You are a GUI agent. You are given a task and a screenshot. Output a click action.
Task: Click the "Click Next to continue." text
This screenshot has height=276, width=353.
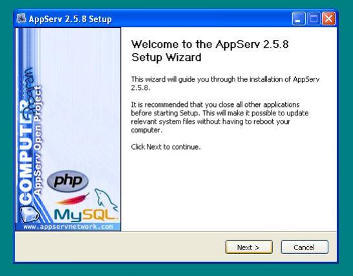(x=166, y=147)
